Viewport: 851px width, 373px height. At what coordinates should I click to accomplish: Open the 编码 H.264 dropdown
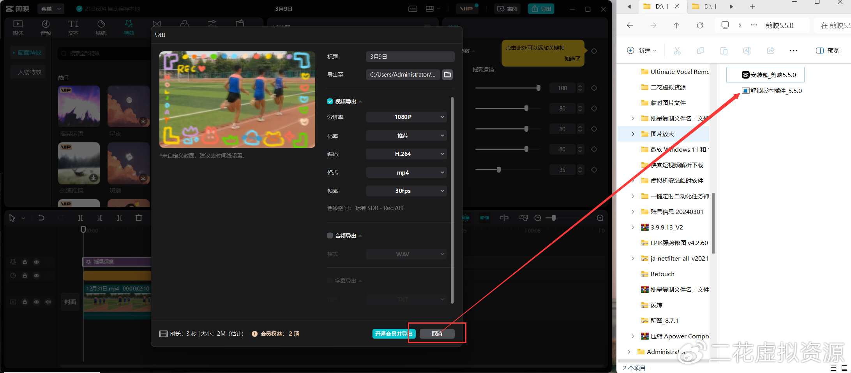pos(406,154)
